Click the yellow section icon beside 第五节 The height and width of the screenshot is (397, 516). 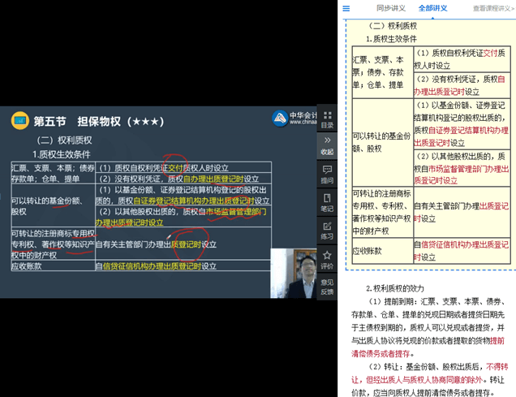(19, 121)
